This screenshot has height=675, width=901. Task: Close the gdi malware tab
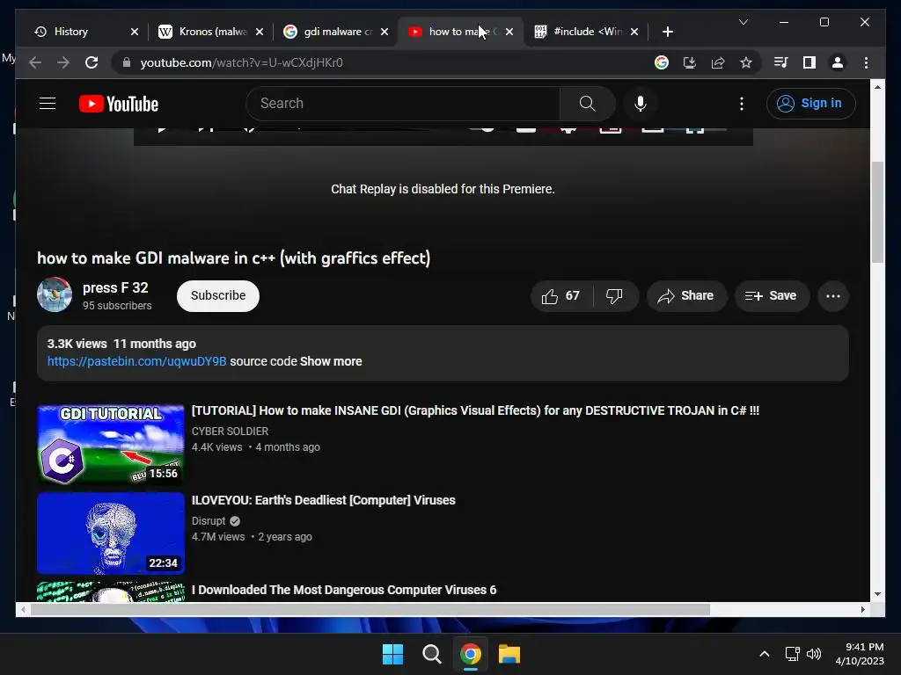pos(385,32)
